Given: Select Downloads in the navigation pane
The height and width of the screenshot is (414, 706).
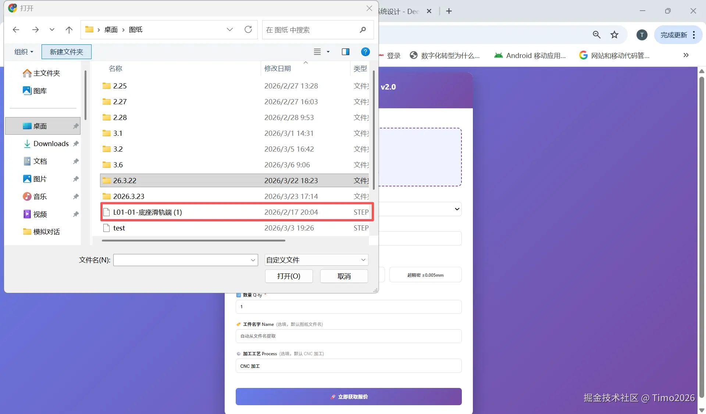Looking at the screenshot, I should point(51,144).
